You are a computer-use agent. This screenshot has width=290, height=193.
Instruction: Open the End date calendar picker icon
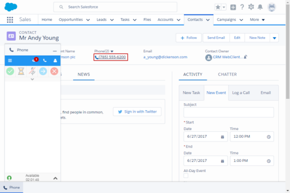222,161
